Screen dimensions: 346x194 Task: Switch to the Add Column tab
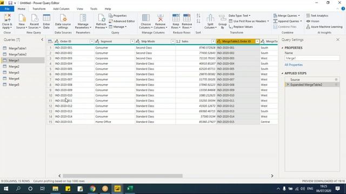61,9
